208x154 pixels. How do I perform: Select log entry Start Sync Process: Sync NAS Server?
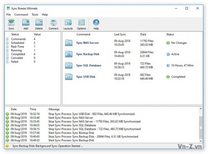coord(71,118)
